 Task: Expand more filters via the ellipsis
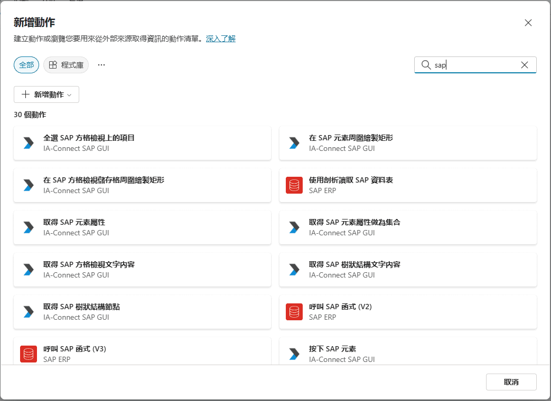(101, 65)
